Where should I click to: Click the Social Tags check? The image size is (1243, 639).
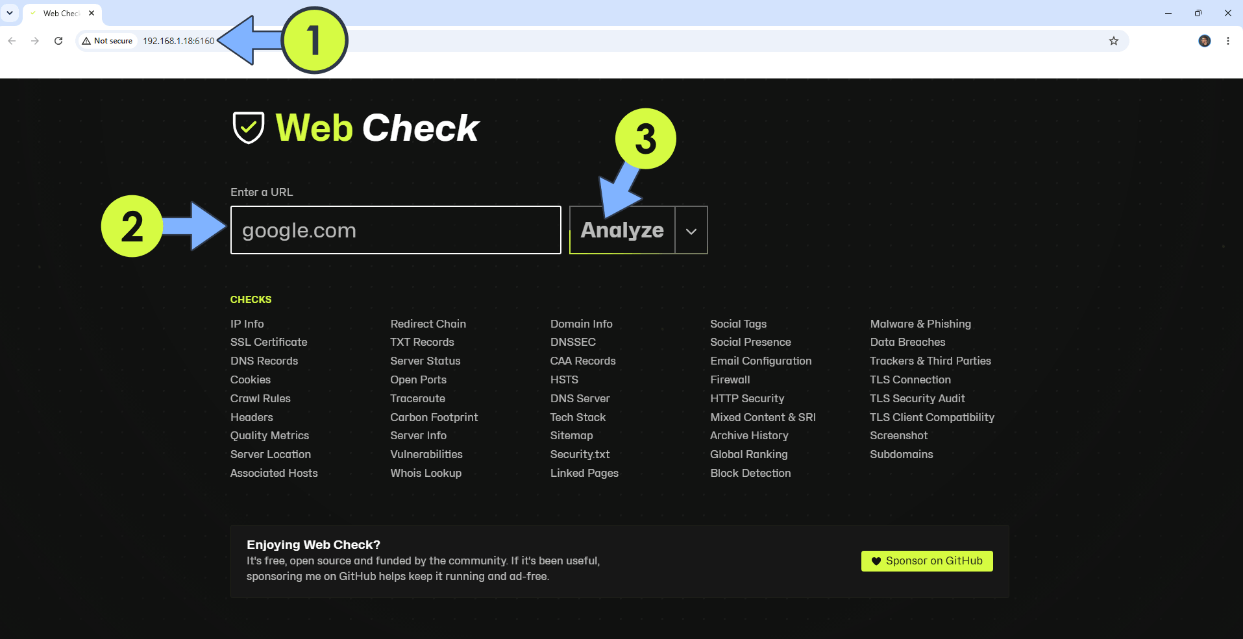point(739,324)
